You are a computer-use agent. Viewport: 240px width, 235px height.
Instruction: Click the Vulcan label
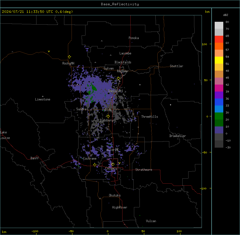tap(151, 221)
